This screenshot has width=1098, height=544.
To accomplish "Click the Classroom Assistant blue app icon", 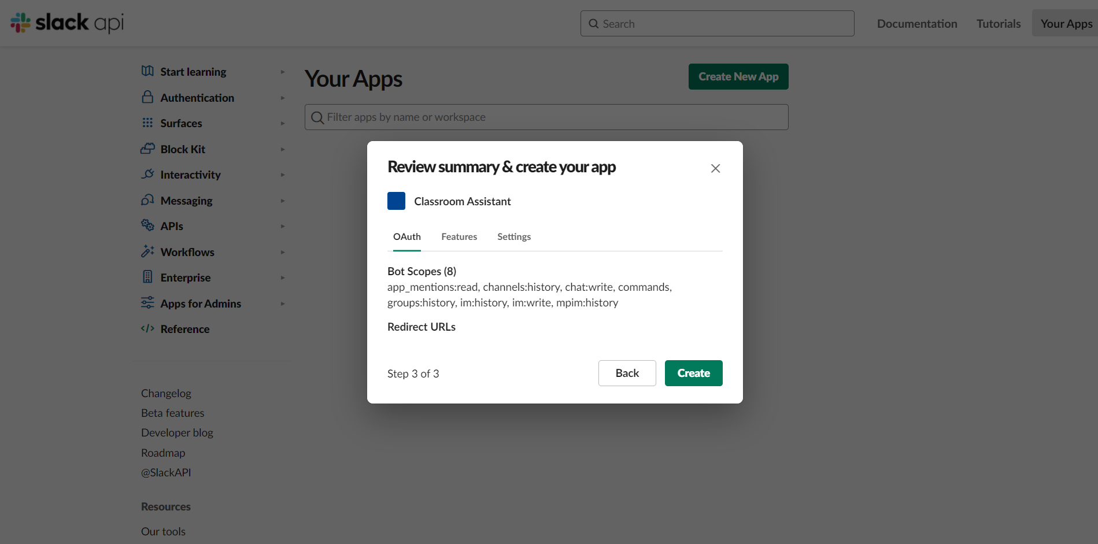I will tap(396, 201).
